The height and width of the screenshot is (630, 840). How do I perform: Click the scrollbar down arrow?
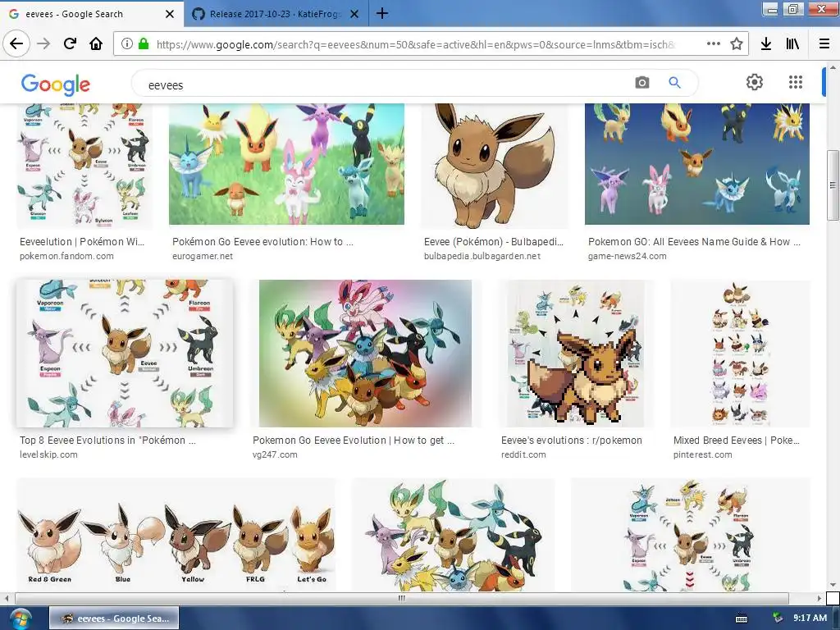point(833,585)
